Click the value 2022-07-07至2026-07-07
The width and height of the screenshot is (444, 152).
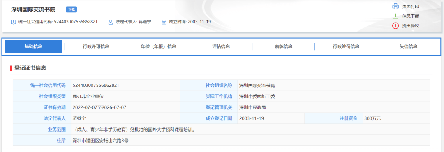pos(99,107)
